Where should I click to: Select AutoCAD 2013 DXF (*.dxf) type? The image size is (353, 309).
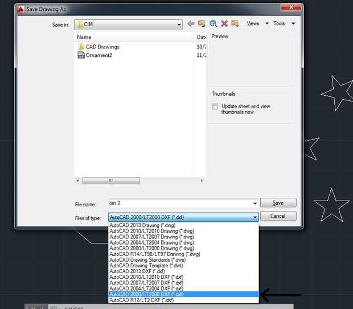pos(183,271)
